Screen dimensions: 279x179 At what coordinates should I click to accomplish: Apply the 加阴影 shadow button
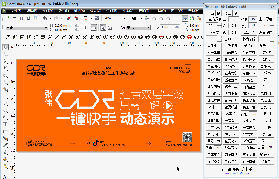[x=266, y=114]
